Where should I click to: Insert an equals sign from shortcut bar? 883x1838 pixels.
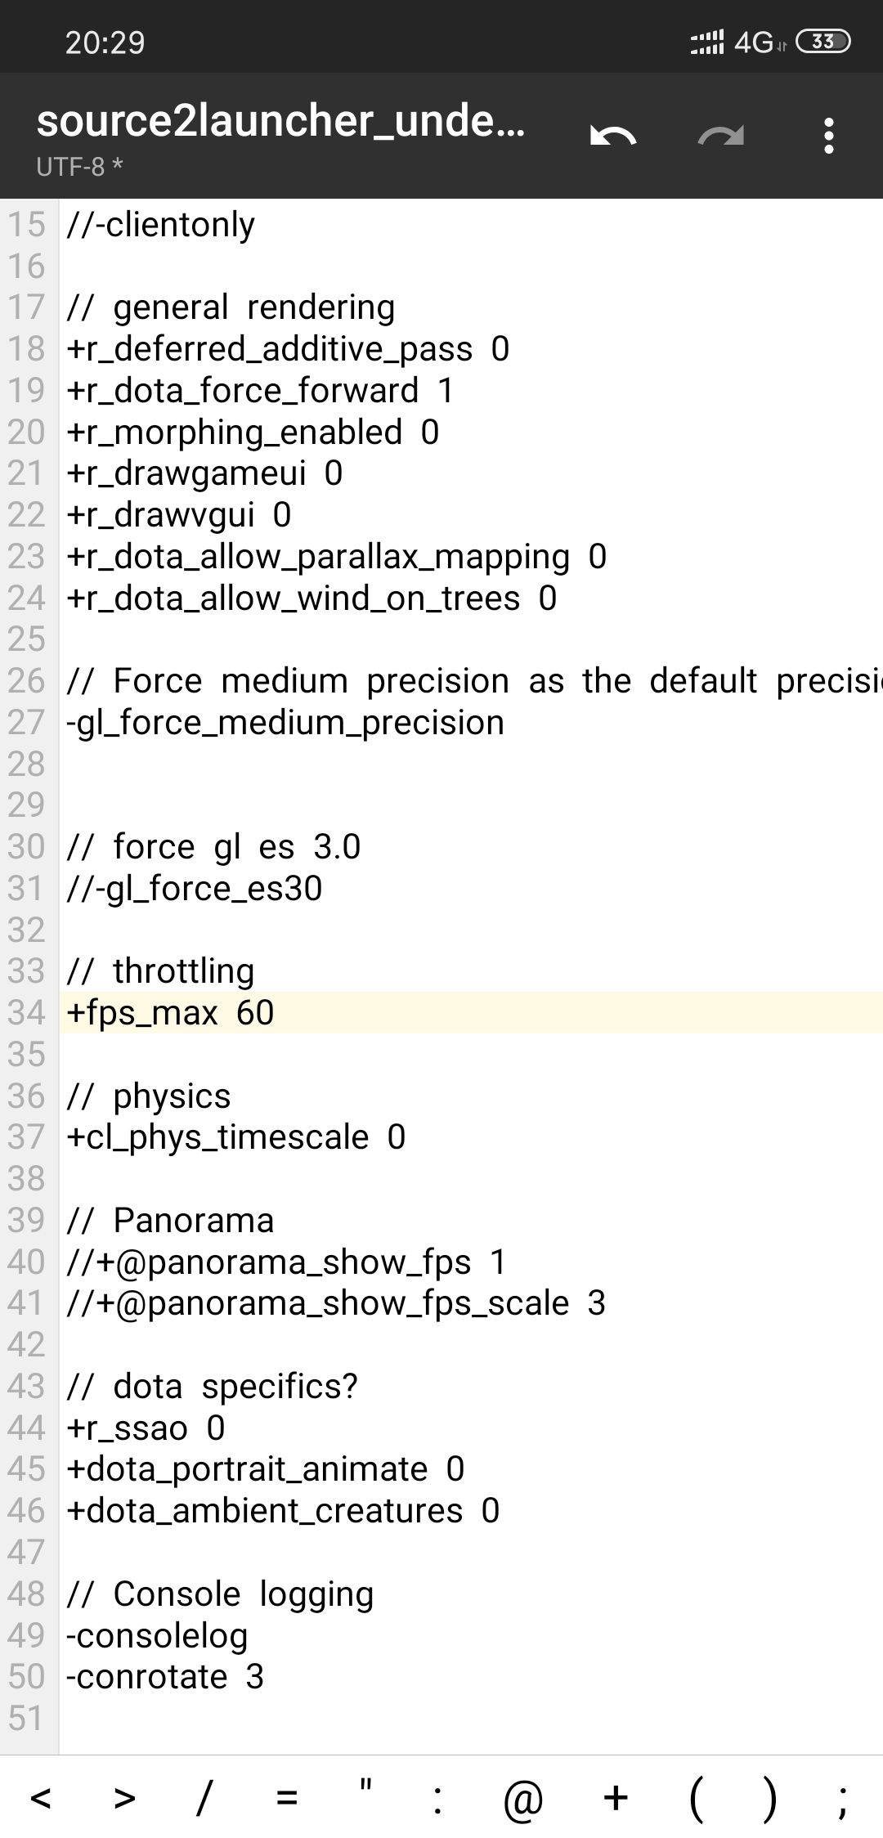286,1797
